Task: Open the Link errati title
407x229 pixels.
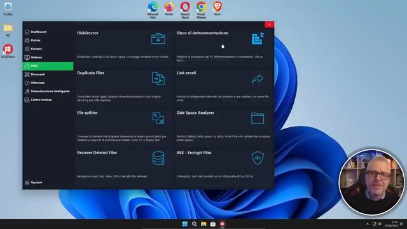Action: coord(186,73)
